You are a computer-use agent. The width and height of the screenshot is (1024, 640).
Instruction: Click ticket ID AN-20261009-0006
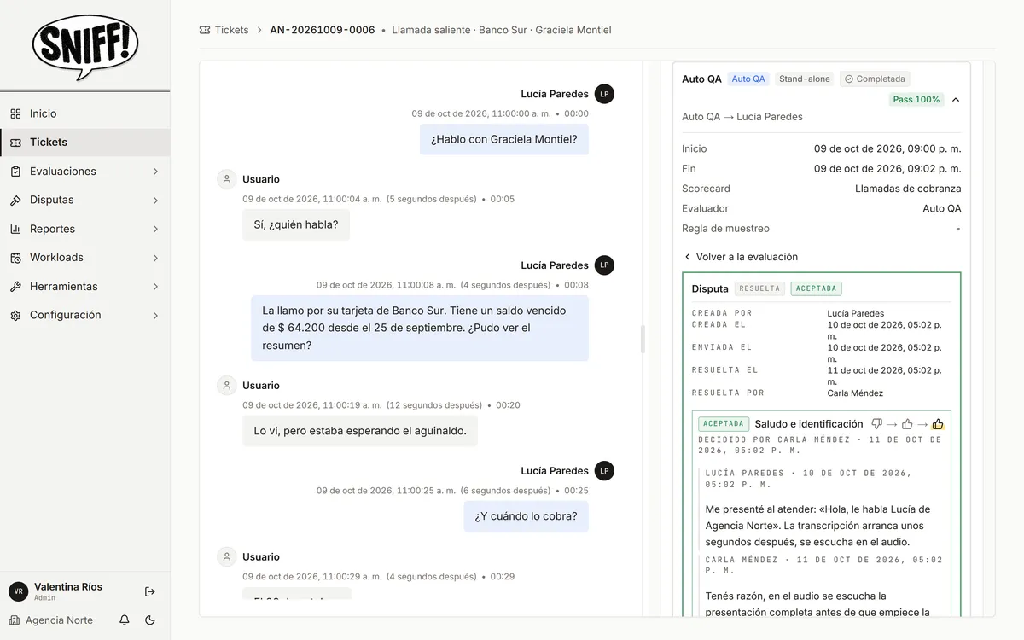click(323, 30)
